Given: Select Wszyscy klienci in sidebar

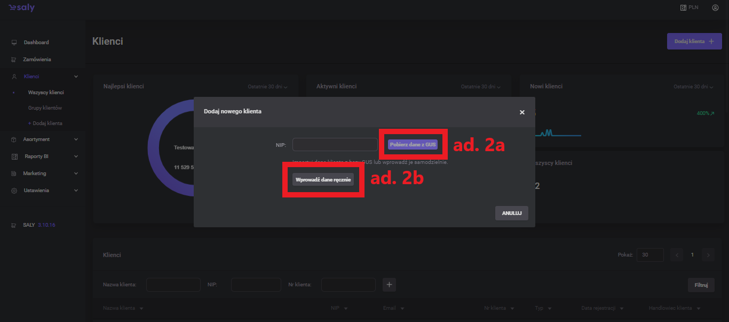Looking at the screenshot, I should [46, 93].
